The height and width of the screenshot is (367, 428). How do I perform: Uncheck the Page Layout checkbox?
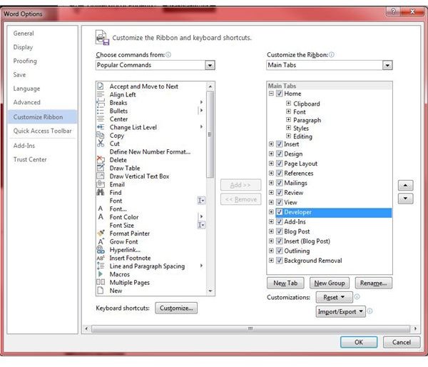(x=279, y=164)
